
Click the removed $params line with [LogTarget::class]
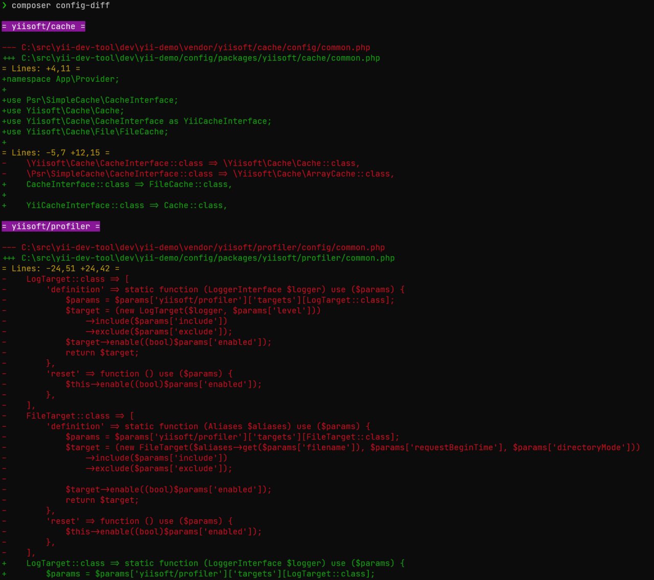[x=198, y=300]
